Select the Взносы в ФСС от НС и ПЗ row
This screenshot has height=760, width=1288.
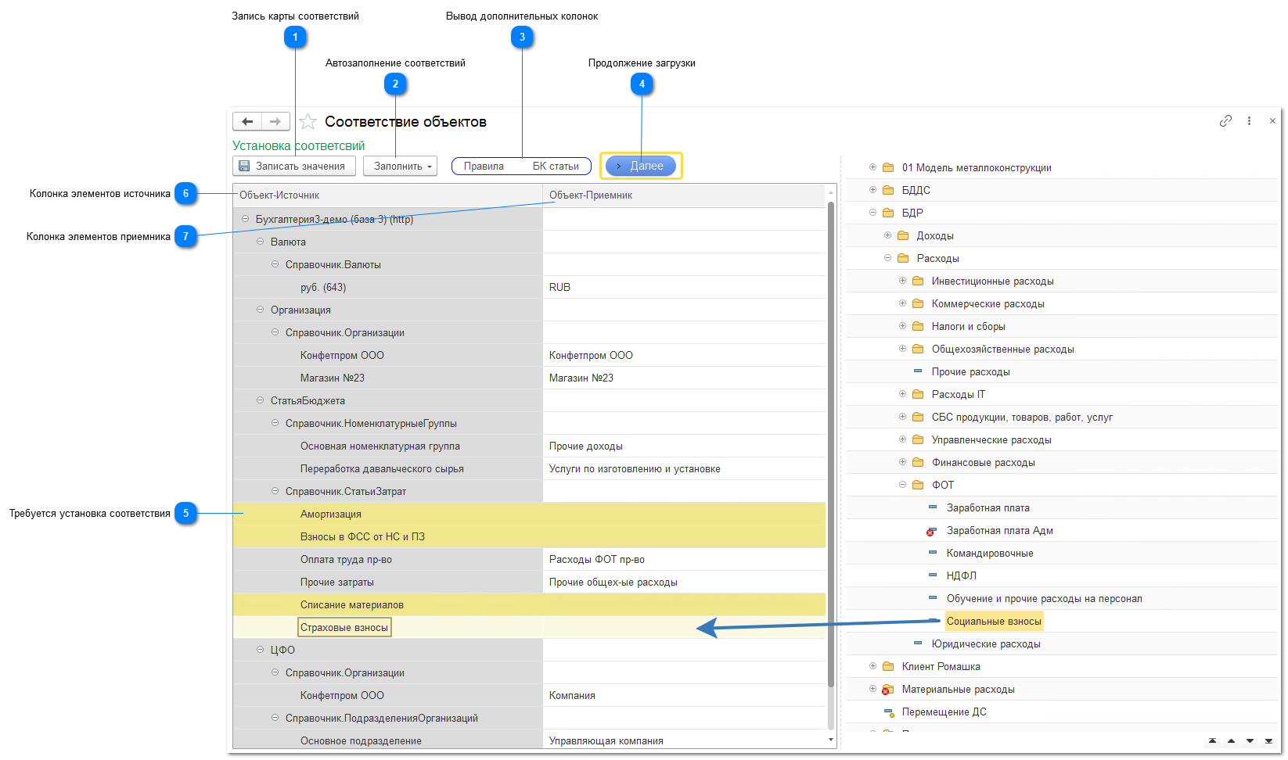pyautogui.click(x=529, y=536)
